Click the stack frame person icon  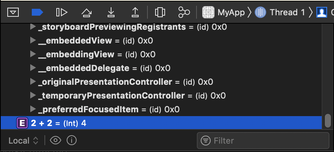[x=322, y=13]
